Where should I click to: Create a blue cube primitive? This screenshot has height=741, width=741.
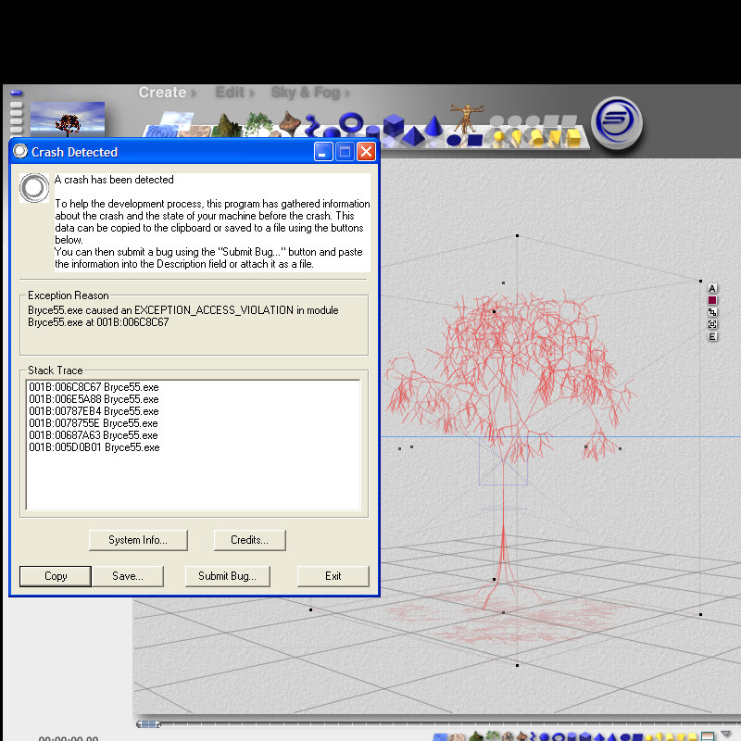pyautogui.click(x=393, y=125)
